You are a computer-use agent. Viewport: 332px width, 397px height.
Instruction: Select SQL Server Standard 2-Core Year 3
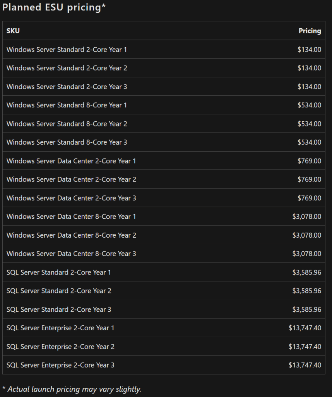pos(59,309)
